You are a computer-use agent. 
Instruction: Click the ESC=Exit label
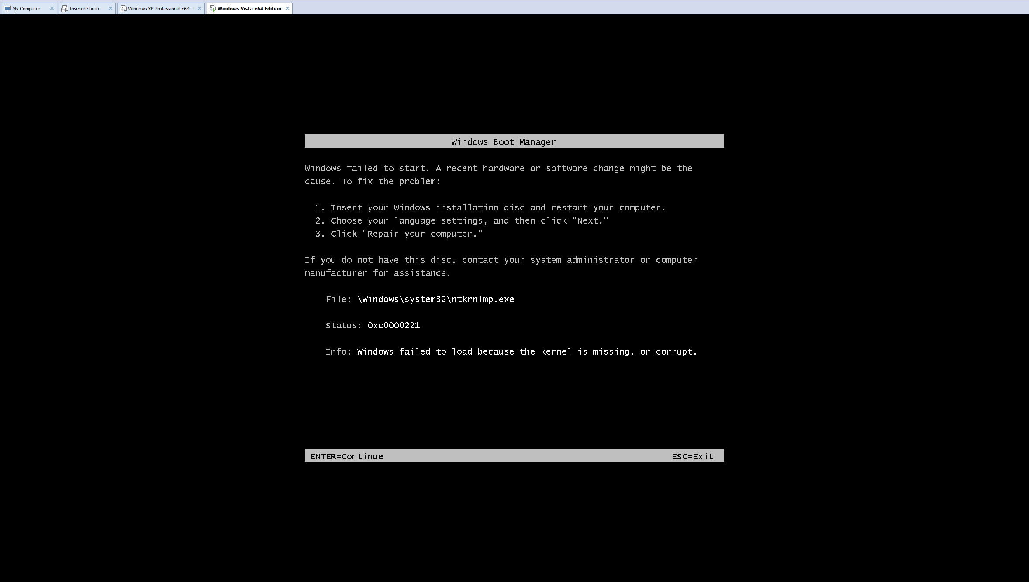[693, 456]
